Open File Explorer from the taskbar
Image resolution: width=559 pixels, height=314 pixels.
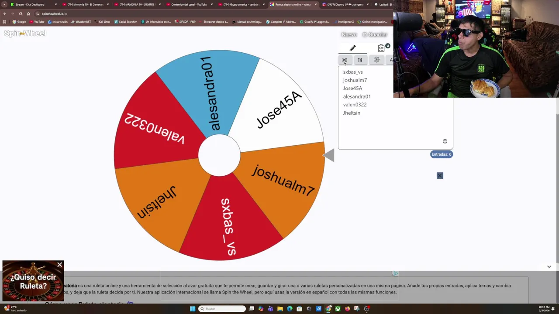(x=280, y=309)
